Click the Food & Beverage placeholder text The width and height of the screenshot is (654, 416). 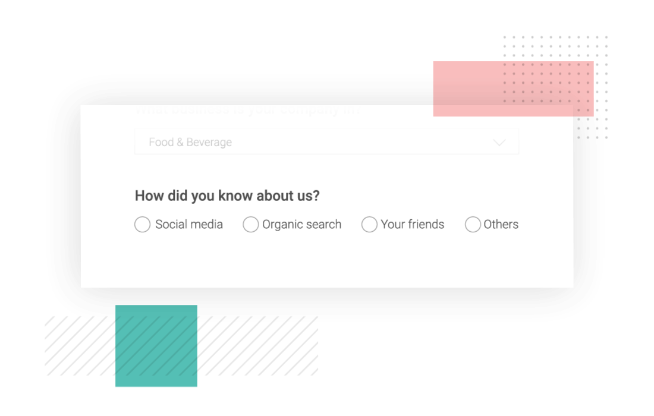click(190, 142)
